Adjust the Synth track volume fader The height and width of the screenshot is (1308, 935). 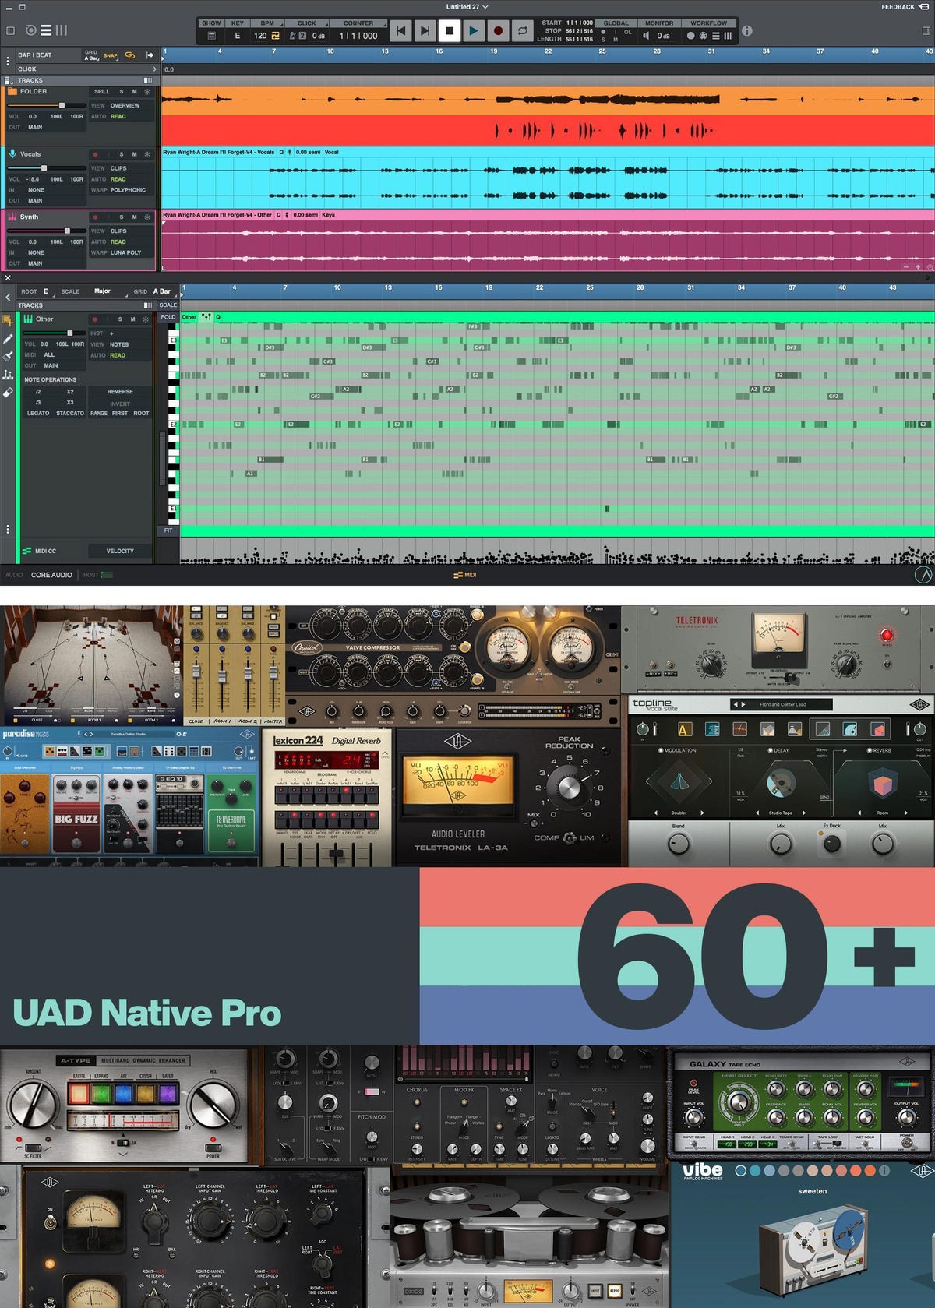coord(67,231)
